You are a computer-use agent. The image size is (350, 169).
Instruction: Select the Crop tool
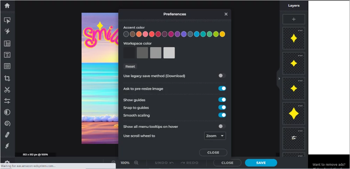[x=7, y=78]
